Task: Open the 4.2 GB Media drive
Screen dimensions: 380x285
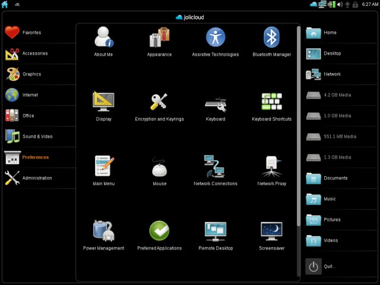Action: 336,95
